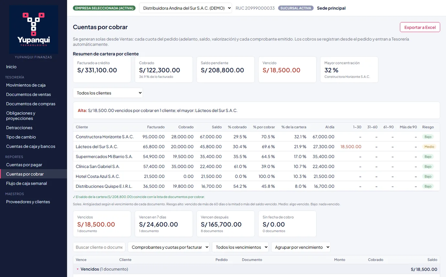Click the SUCURSAL ACTIVA badge
The width and height of the screenshot is (446, 277).
[x=296, y=8]
